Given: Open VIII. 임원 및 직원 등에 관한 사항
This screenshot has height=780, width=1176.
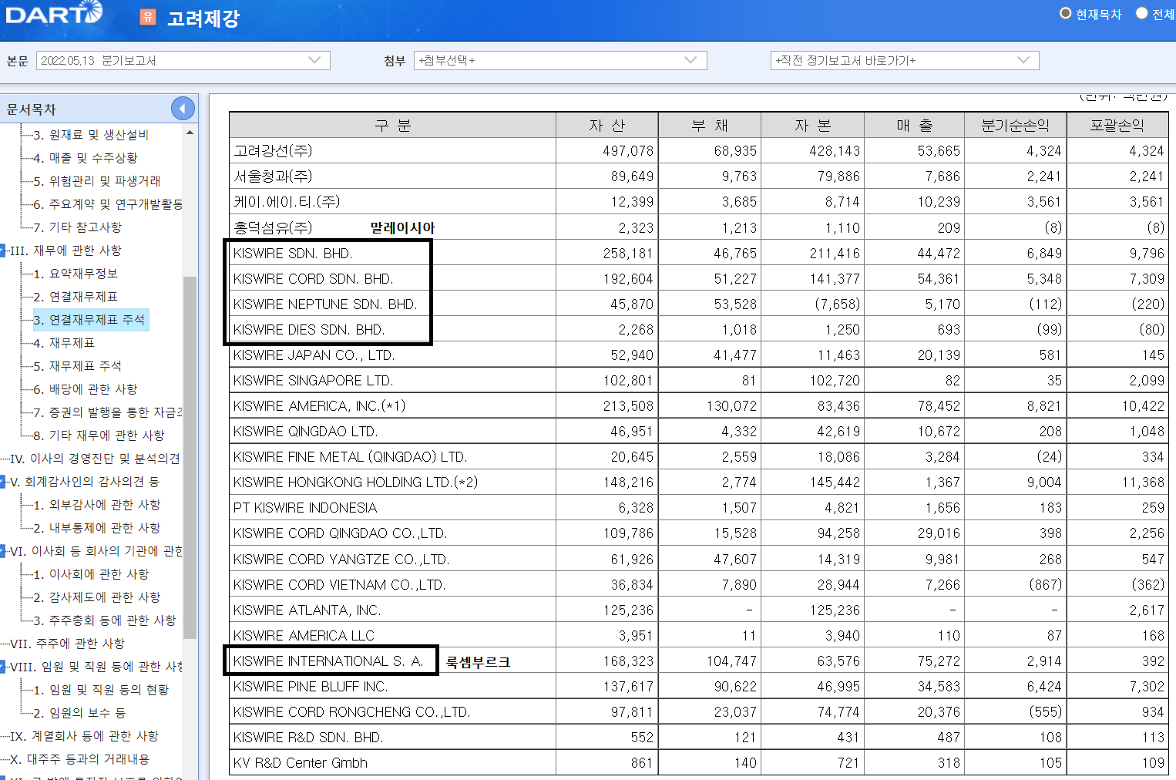Looking at the screenshot, I should point(96,667).
